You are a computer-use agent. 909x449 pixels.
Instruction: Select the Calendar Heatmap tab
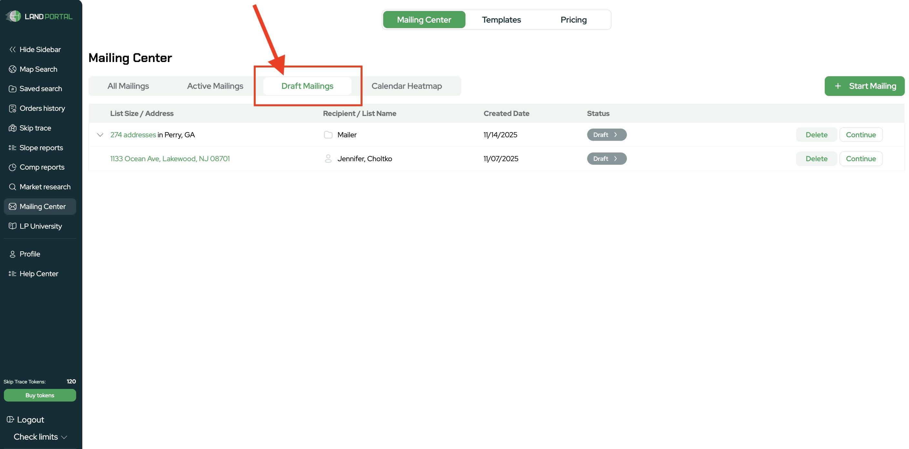(x=406, y=86)
